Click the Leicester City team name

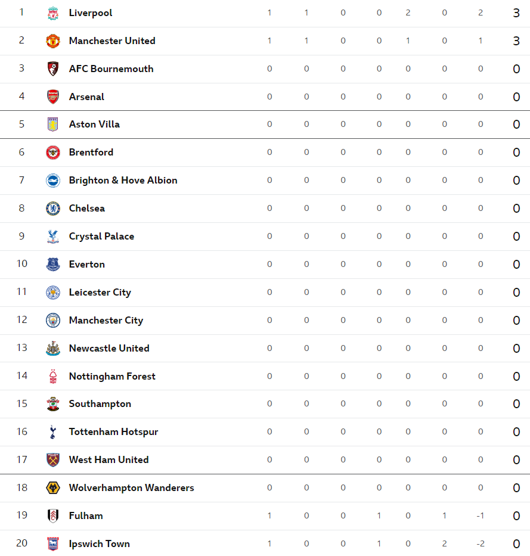coord(100,293)
